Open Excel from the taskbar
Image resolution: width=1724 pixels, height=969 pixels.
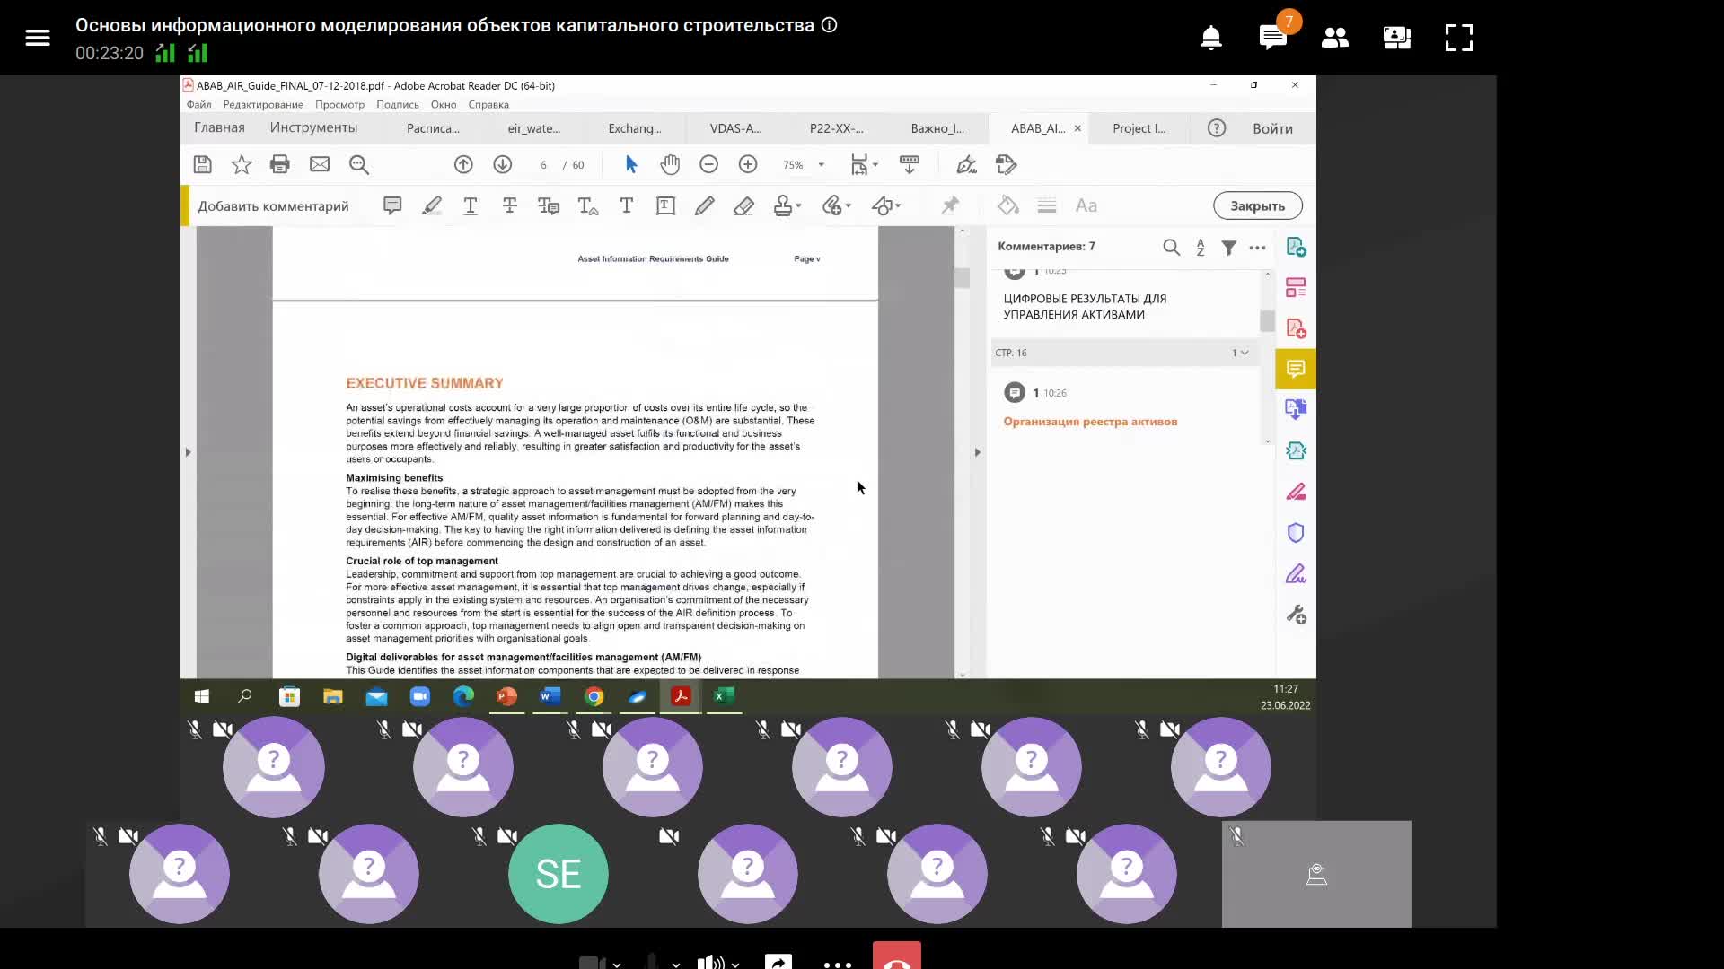click(724, 696)
